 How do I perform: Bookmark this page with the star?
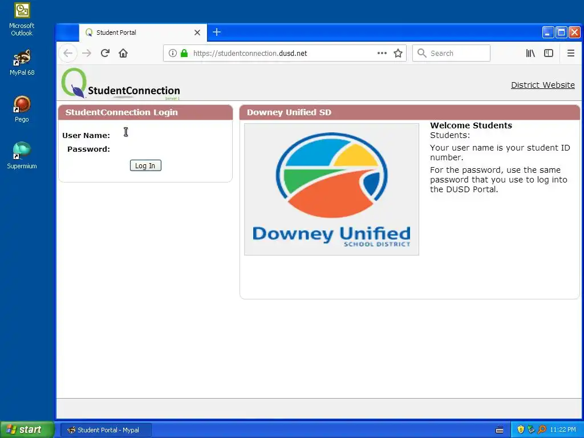[398, 53]
